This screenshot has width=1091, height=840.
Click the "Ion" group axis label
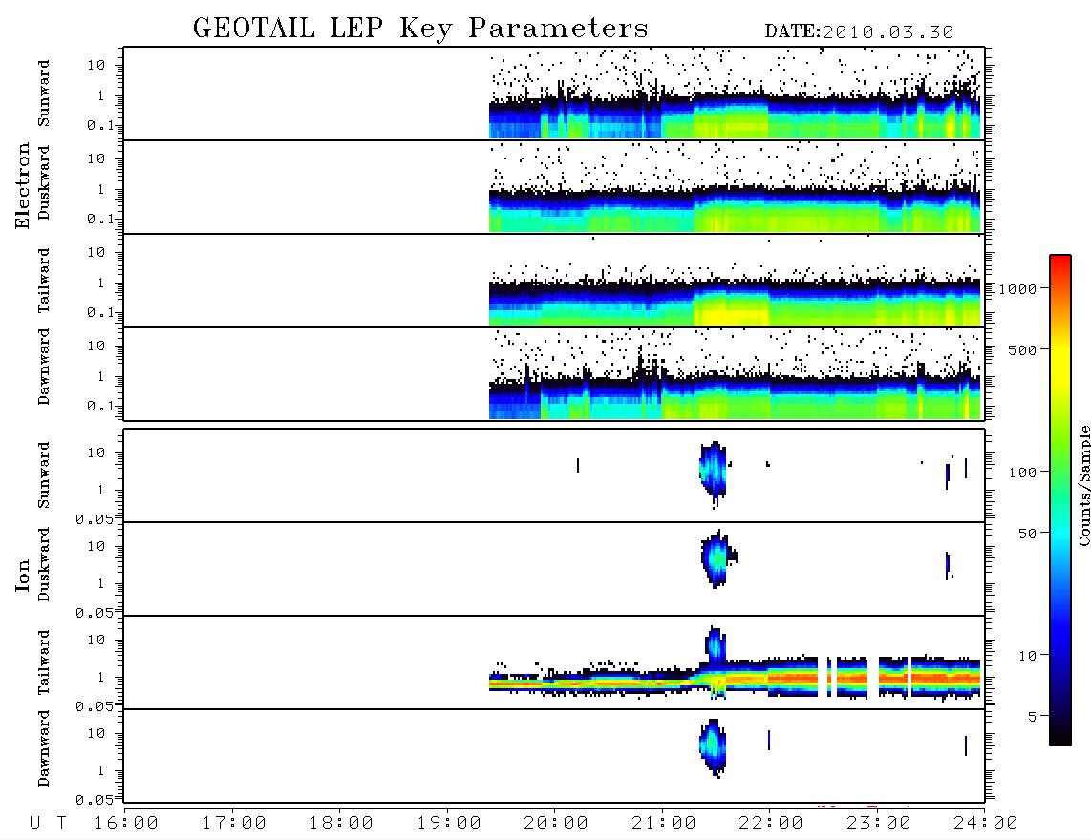point(23,575)
